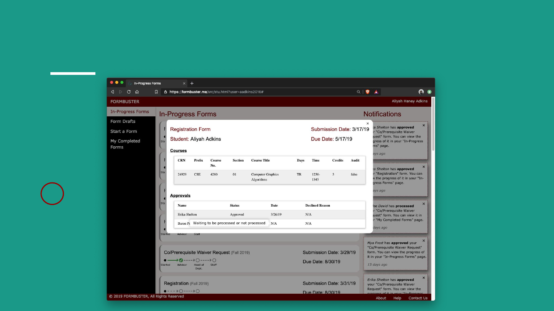Click the padlock icon beside the URL
Viewport: 554px width, 311px height.
(165, 92)
